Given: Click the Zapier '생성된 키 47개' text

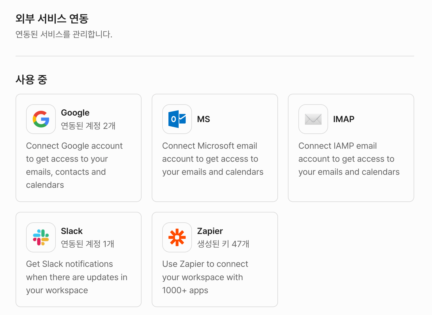Looking at the screenshot, I should point(223,244).
